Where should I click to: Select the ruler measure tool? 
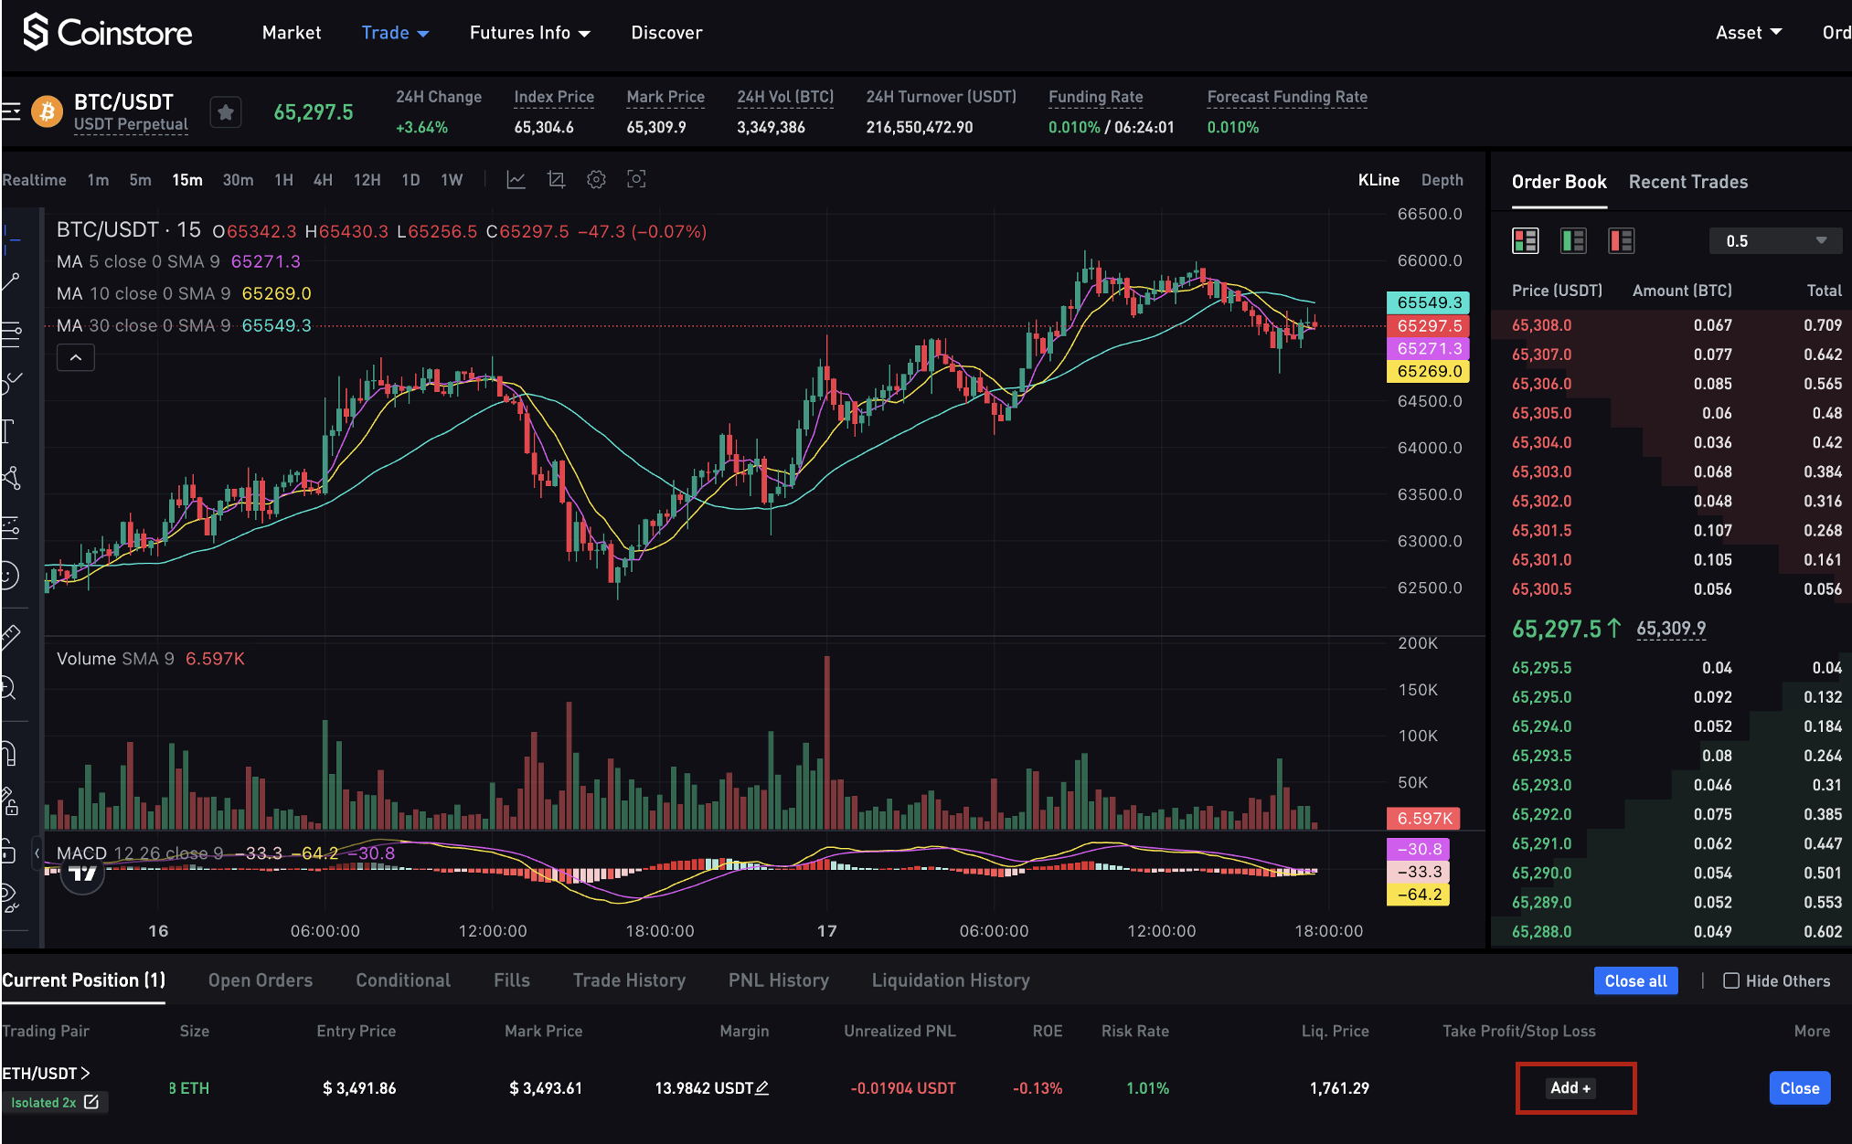(x=11, y=637)
